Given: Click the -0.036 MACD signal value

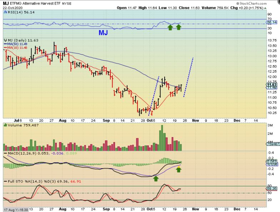Looking at the screenshot, I should (x=57, y=153).
